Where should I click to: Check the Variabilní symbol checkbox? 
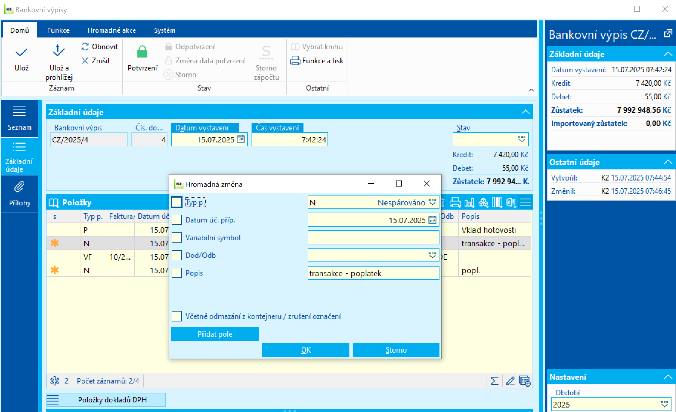click(177, 237)
